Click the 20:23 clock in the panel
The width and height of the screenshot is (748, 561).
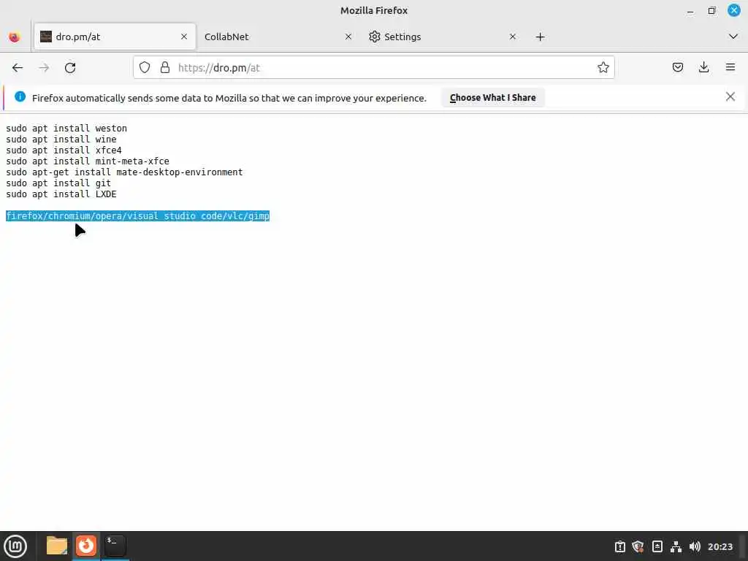720,546
